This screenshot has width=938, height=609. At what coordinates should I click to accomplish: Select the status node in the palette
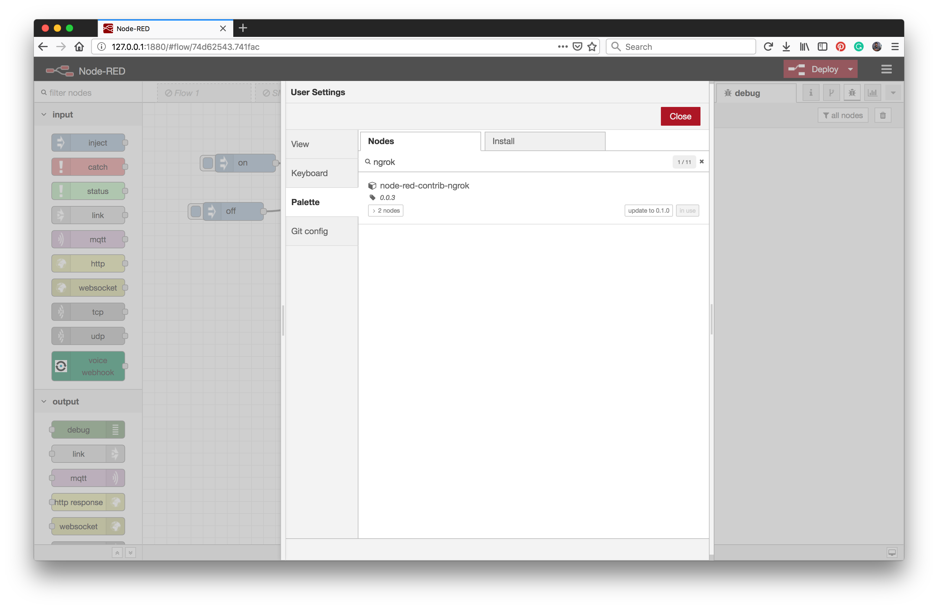click(x=88, y=191)
